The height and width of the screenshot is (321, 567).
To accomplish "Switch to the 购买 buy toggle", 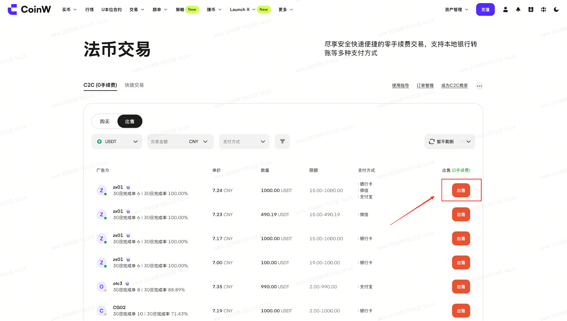I will pyautogui.click(x=105, y=121).
